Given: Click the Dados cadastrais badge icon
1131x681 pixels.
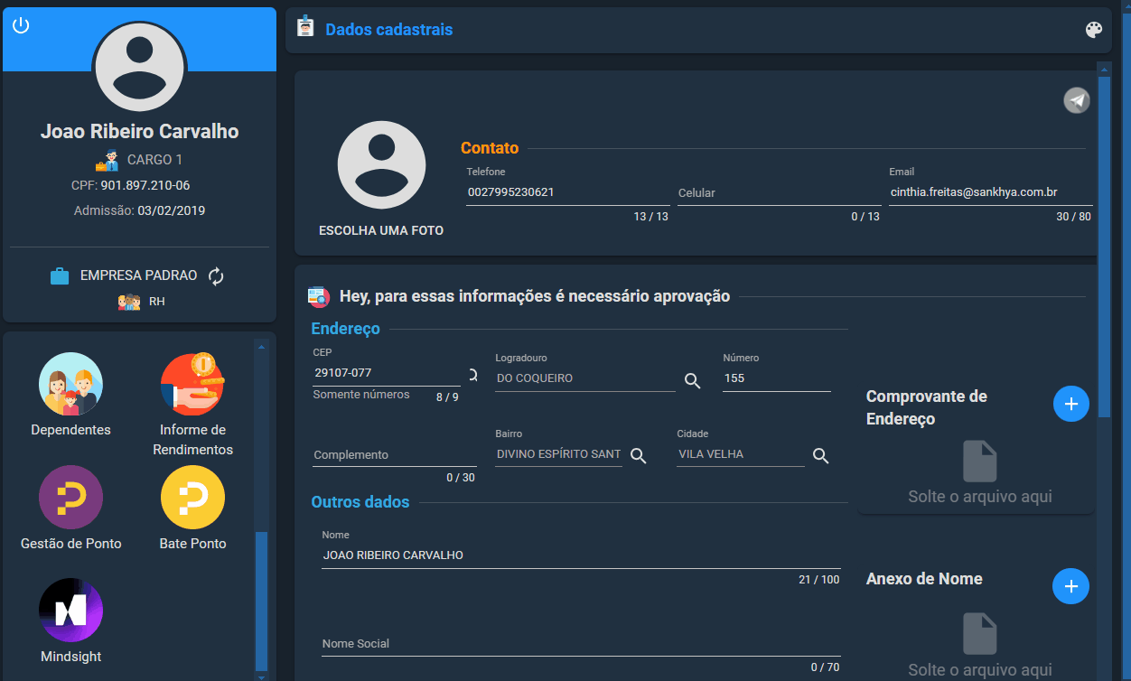Looking at the screenshot, I should point(305,26).
